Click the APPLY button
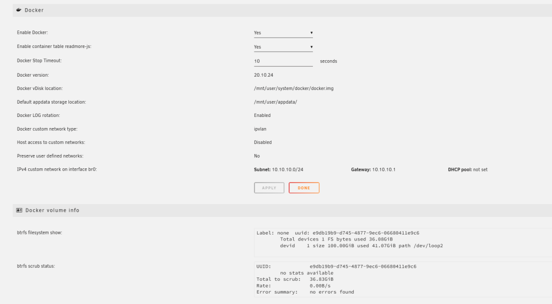Viewport: 552px width, 304px height. [269, 188]
